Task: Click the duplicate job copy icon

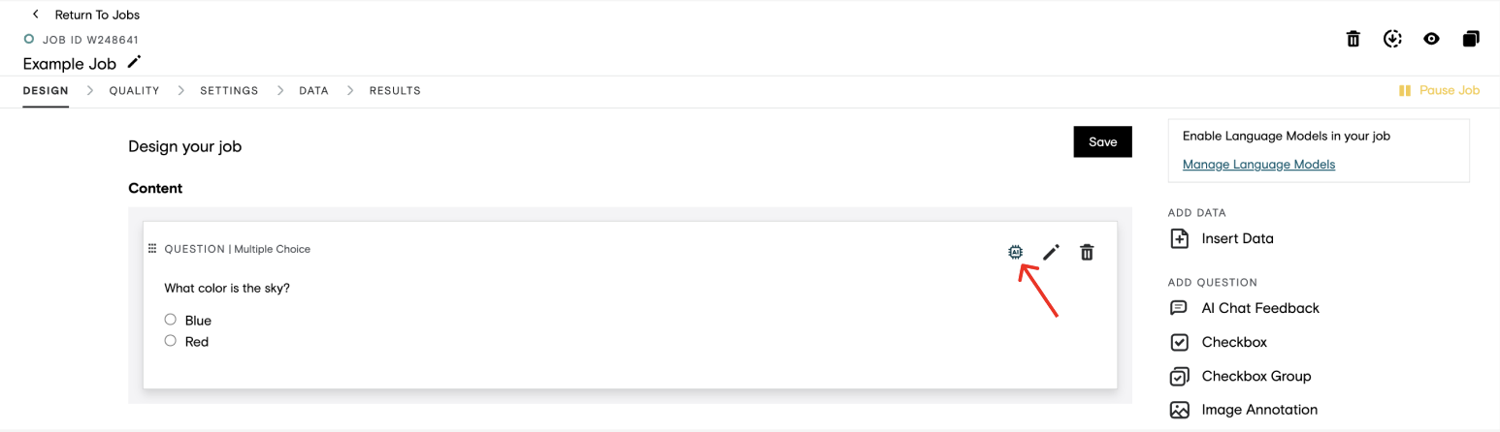Action: coord(1471,39)
